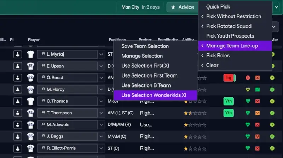Open Pick Rotated Squad submenu
This screenshot has width=283, height=158.
[x=235, y=26]
